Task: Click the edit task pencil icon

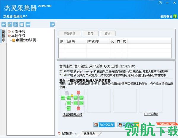Action: (10, 24)
